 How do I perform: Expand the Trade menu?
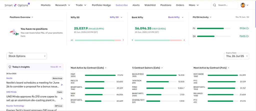click(x=81, y=5)
